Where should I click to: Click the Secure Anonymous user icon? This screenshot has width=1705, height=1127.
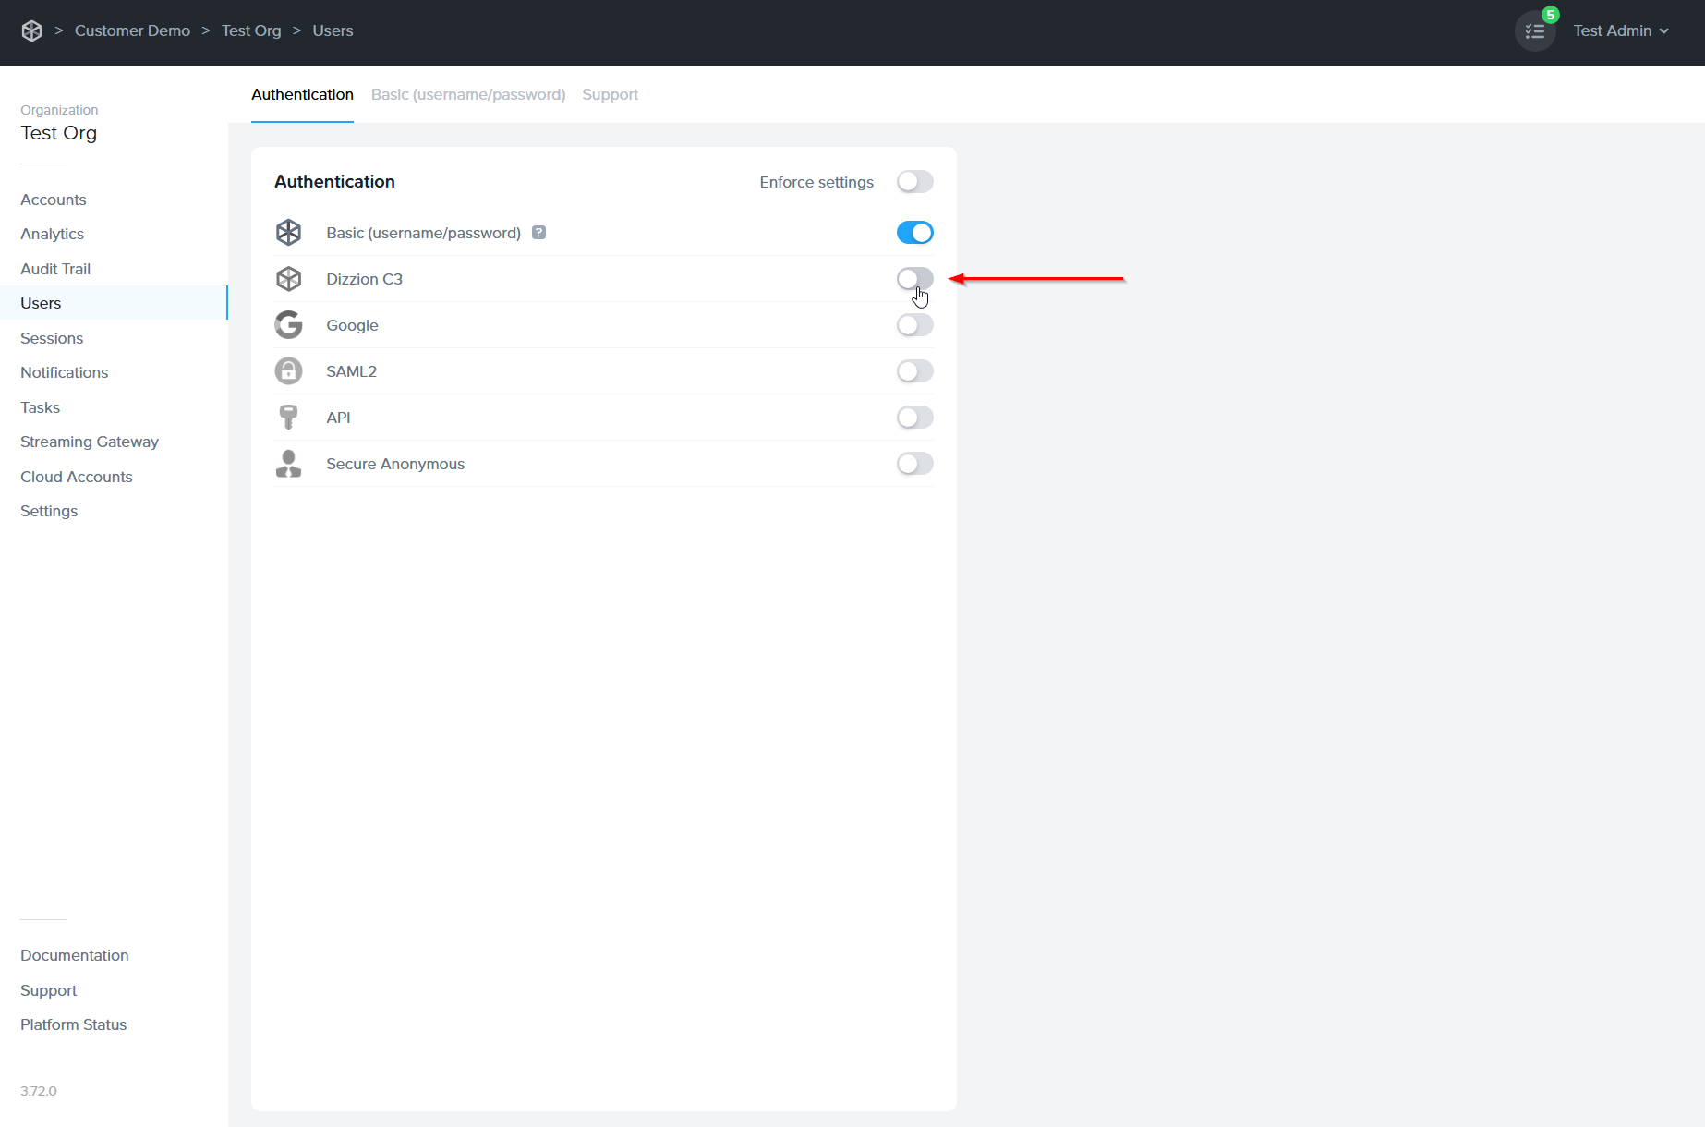click(288, 463)
